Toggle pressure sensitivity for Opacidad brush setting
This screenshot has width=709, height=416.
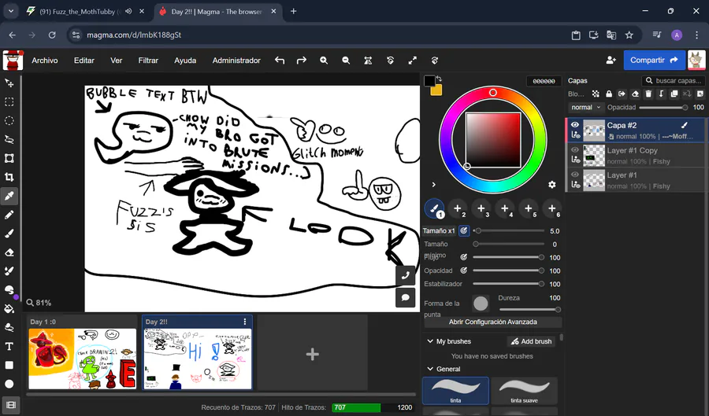(x=464, y=271)
